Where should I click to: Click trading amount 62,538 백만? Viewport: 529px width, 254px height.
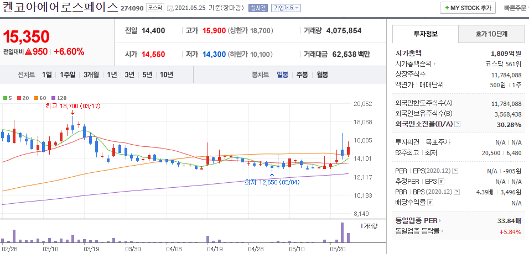click(351, 54)
